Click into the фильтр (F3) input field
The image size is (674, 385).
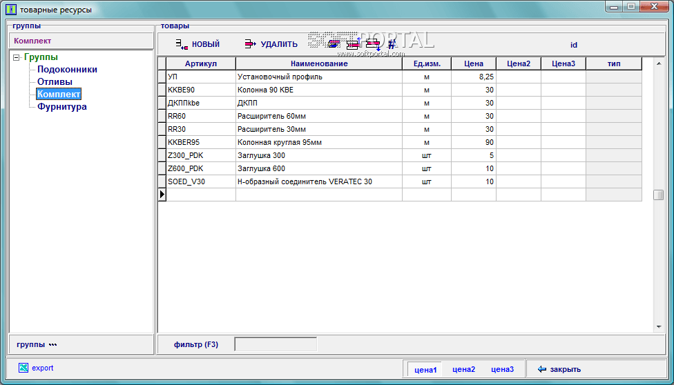(x=276, y=344)
